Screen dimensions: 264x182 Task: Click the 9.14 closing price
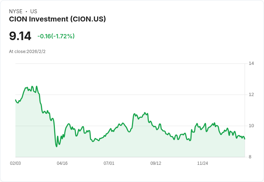coord(20,36)
